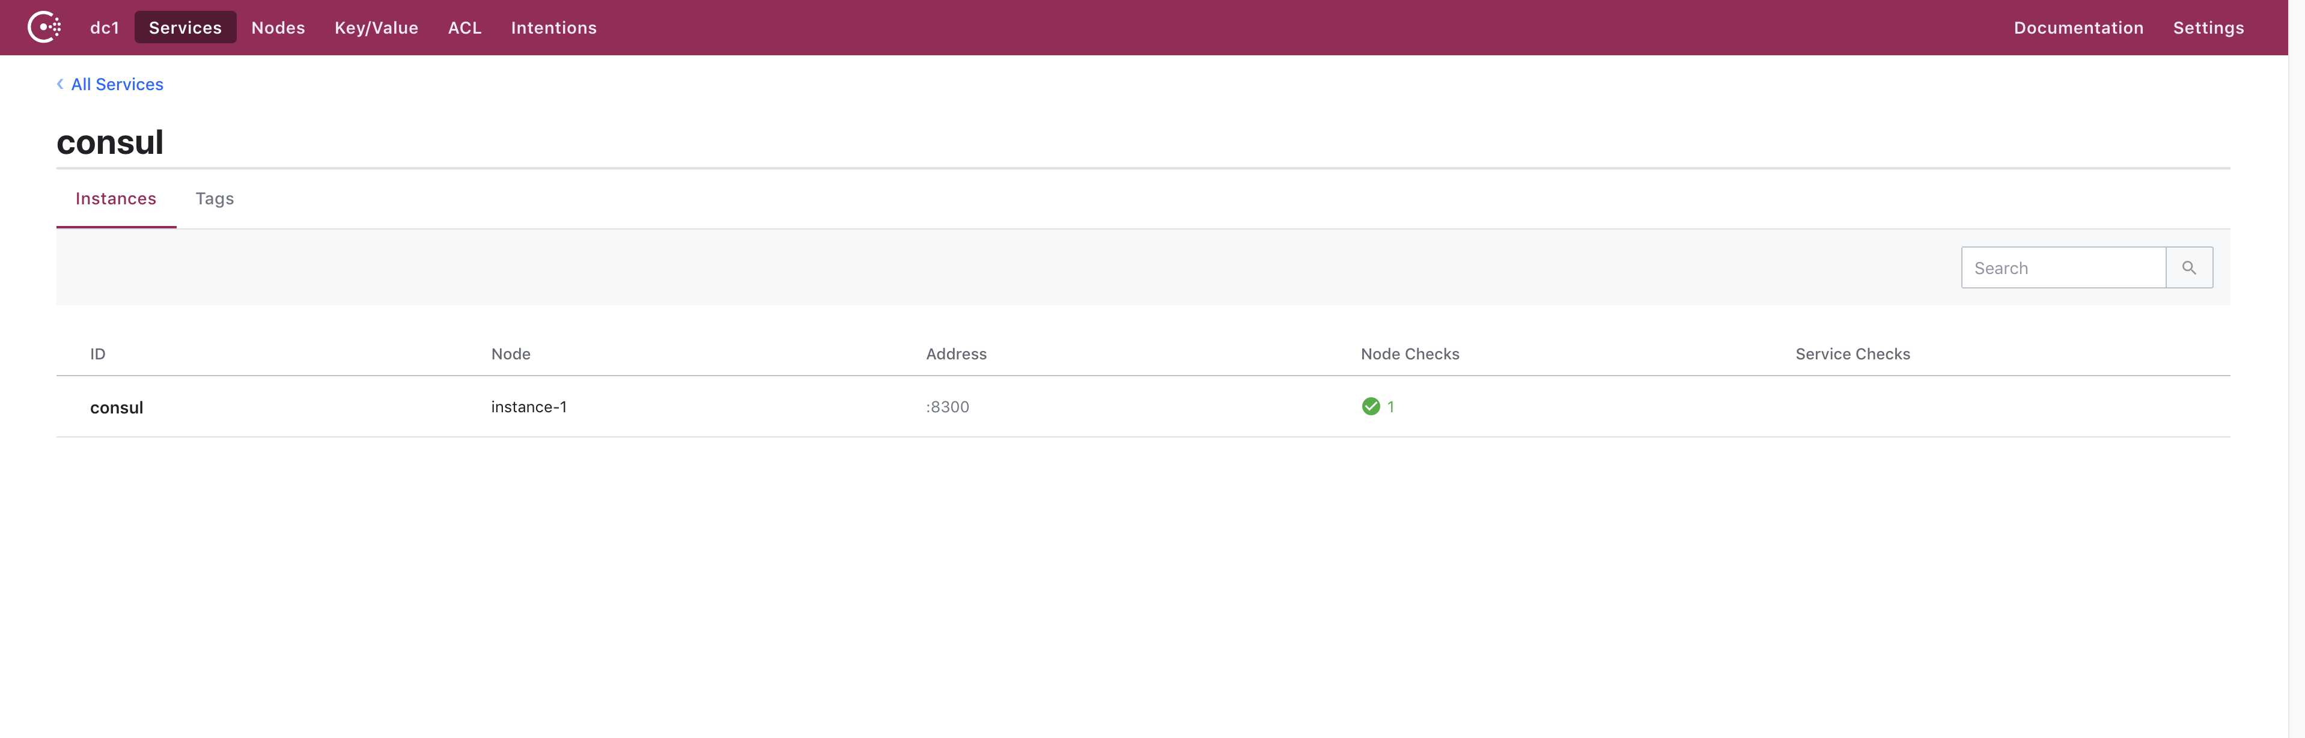2305x738 pixels.
Task: Click the Consul logo icon
Action: 44,27
